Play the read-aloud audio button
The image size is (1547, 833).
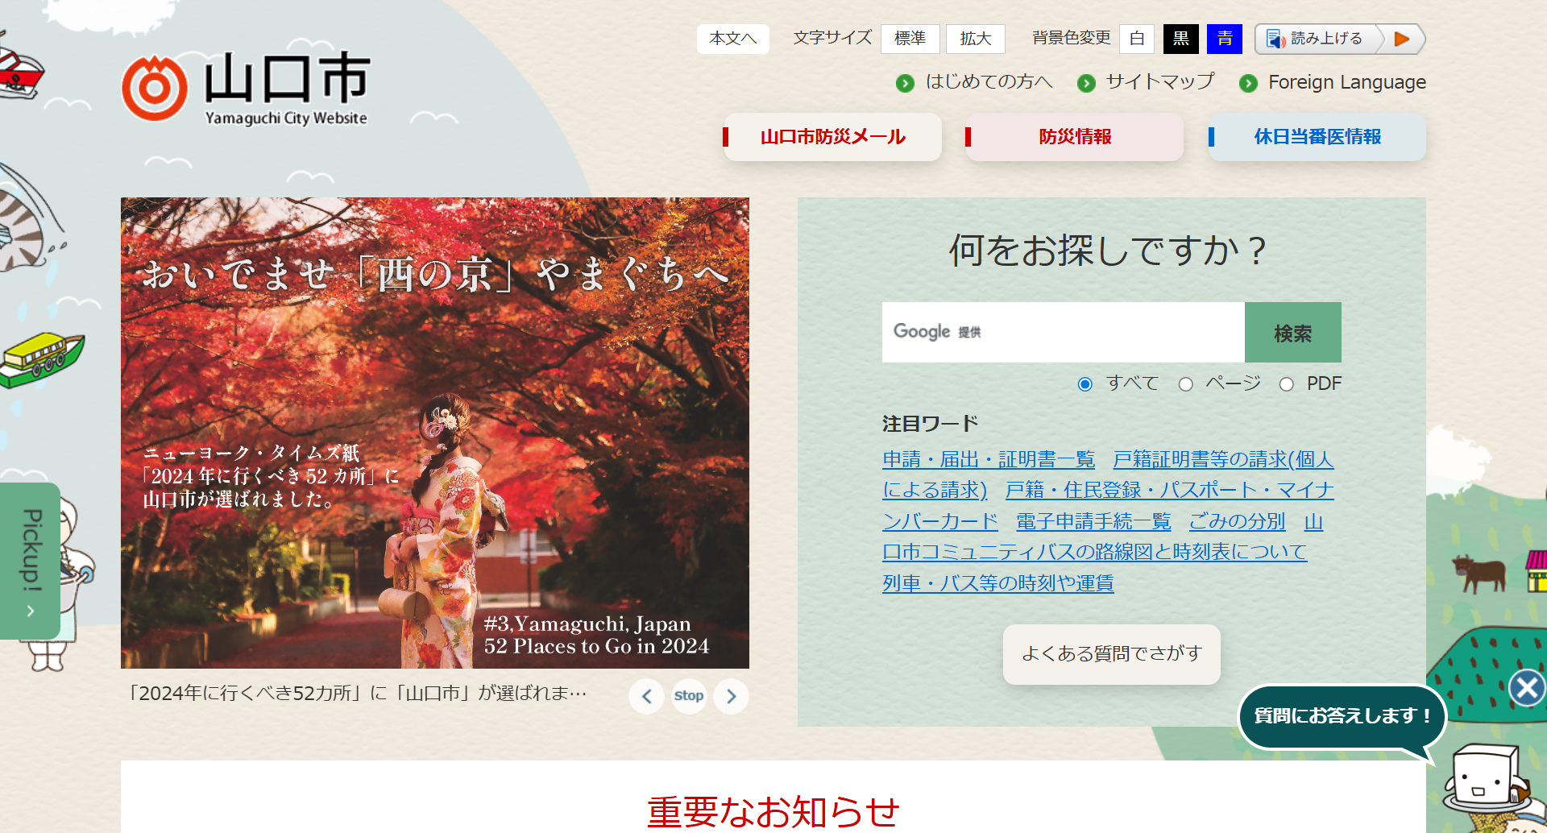pyautogui.click(x=1402, y=39)
